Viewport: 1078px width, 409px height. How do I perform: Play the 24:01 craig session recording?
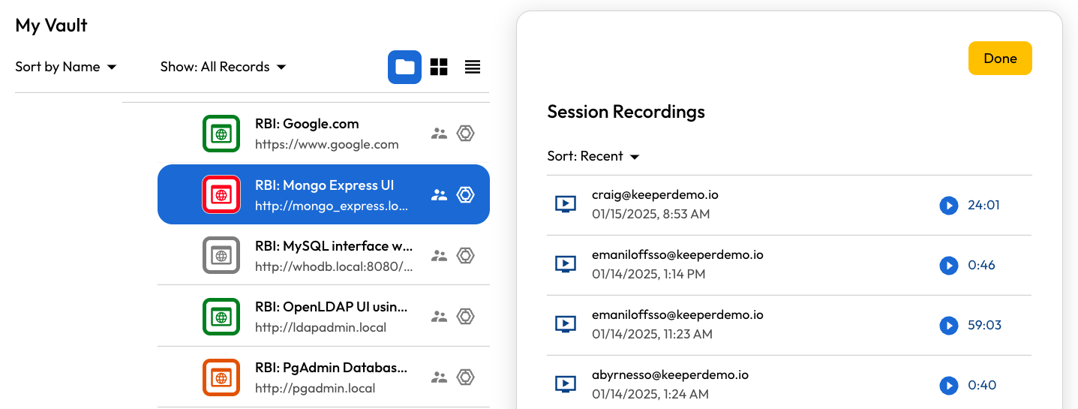(x=949, y=205)
